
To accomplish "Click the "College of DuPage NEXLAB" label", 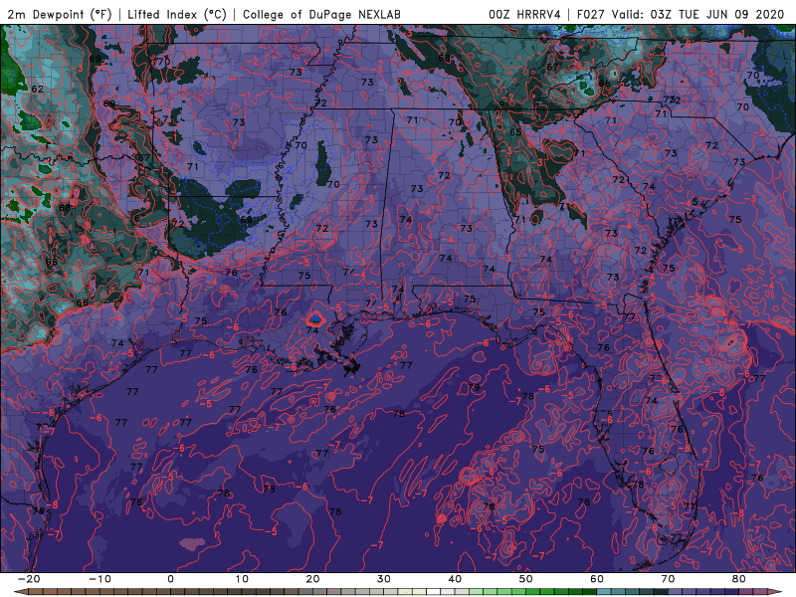I will pyautogui.click(x=321, y=15).
